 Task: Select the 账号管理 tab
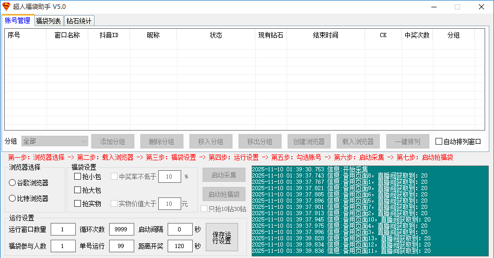tap(17, 21)
